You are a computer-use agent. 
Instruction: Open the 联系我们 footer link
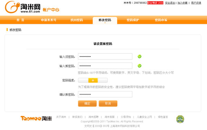(77, 117)
